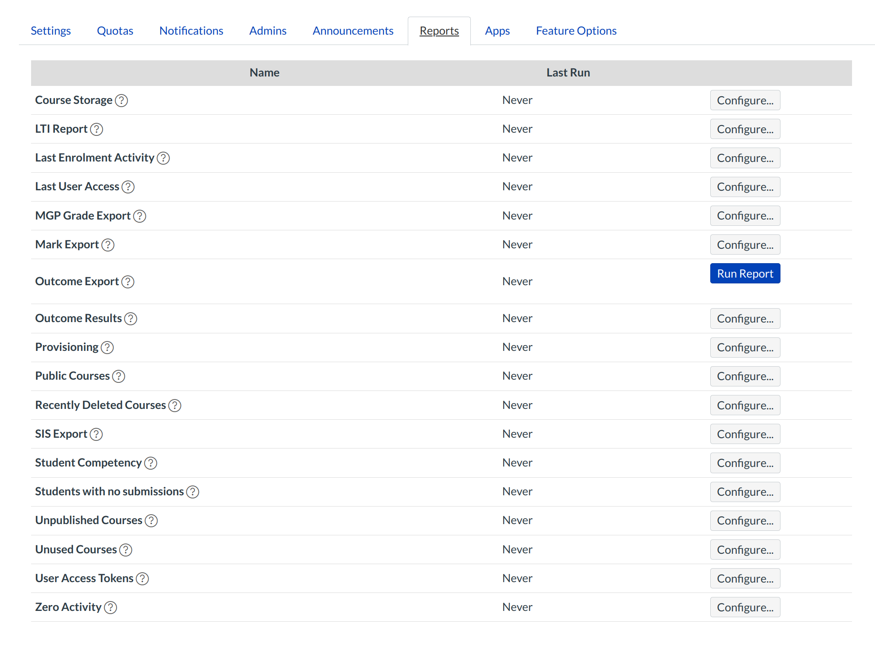The image size is (875, 664).
Task: Click Configure for Student Competency report
Action: [x=745, y=463]
